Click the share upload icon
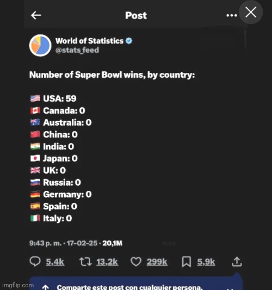 pos(237,262)
